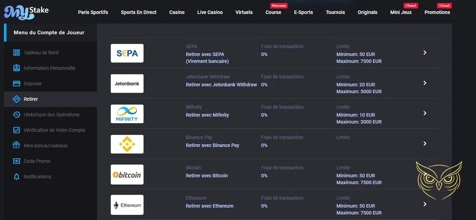This screenshot has height=220, width=476.
Task: Click the Ethereum logo thumbnail
Action: [x=127, y=205]
